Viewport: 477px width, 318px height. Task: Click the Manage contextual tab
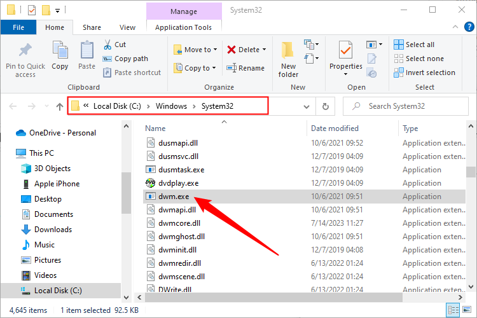(x=184, y=11)
